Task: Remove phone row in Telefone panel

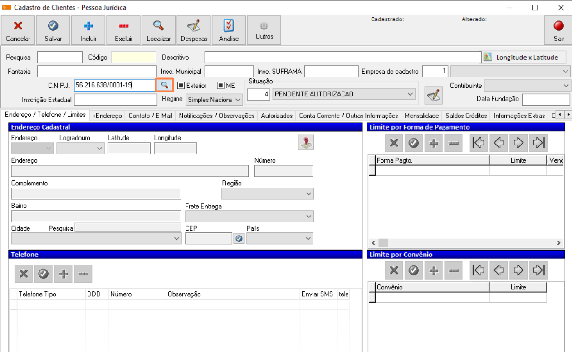Action: (x=83, y=274)
